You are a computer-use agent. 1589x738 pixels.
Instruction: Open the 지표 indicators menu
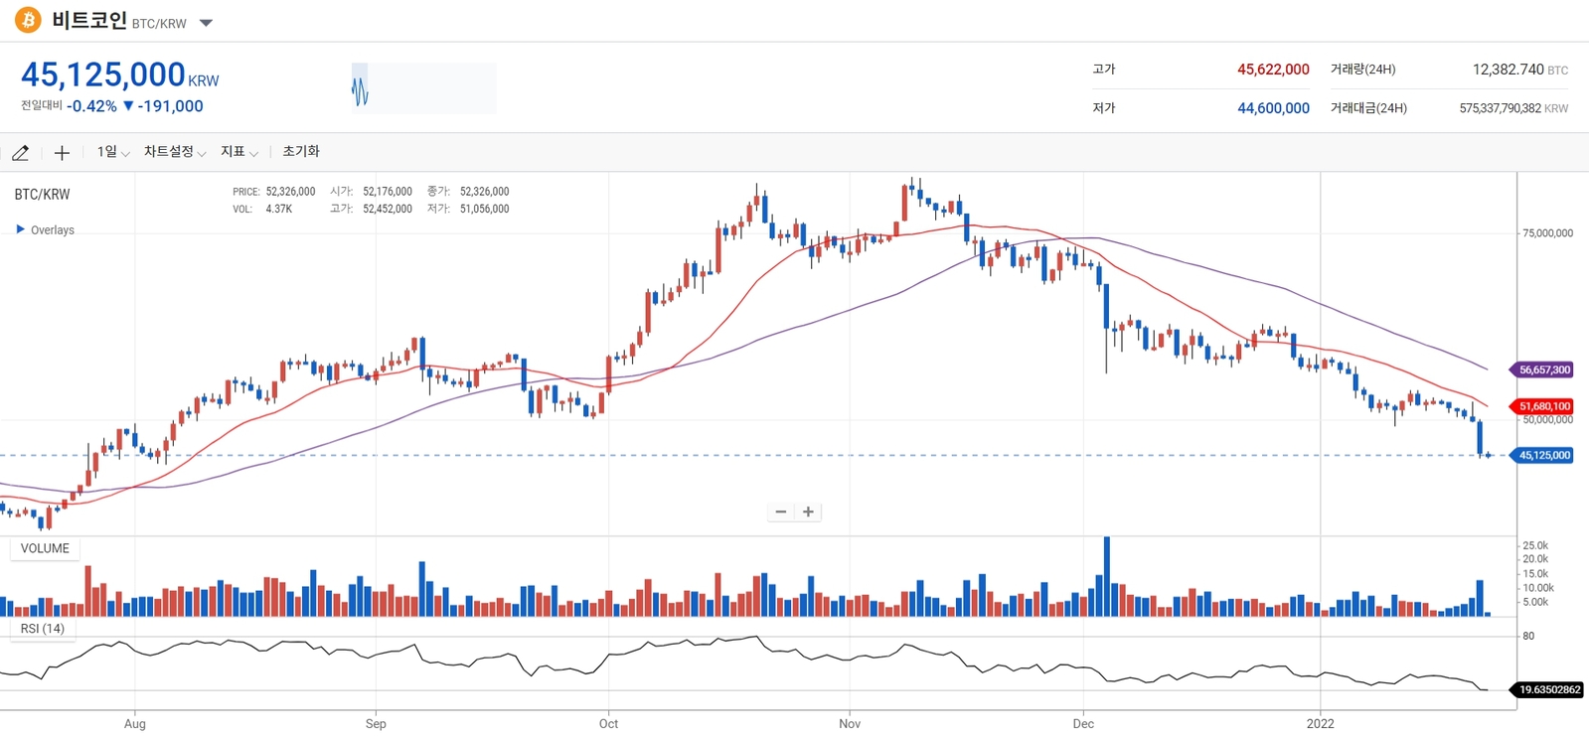click(x=238, y=152)
